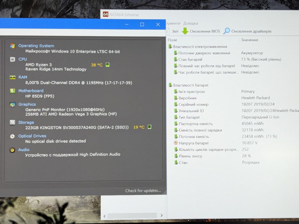Click Оновлення драйверів toolbar button
This screenshot has width=299, height=224.
coord(247,31)
